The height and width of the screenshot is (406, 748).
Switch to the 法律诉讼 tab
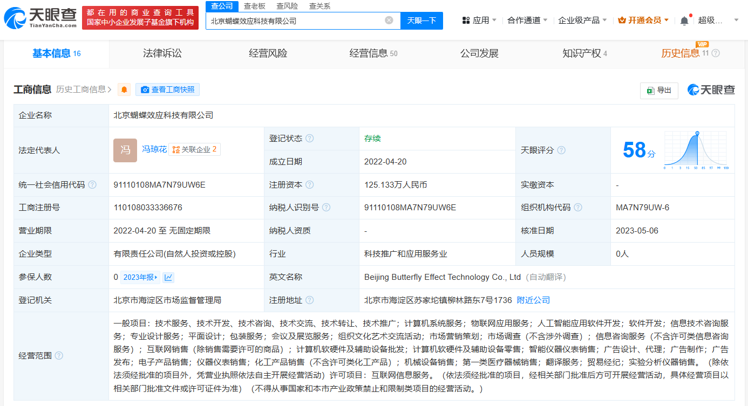point(162,53)
